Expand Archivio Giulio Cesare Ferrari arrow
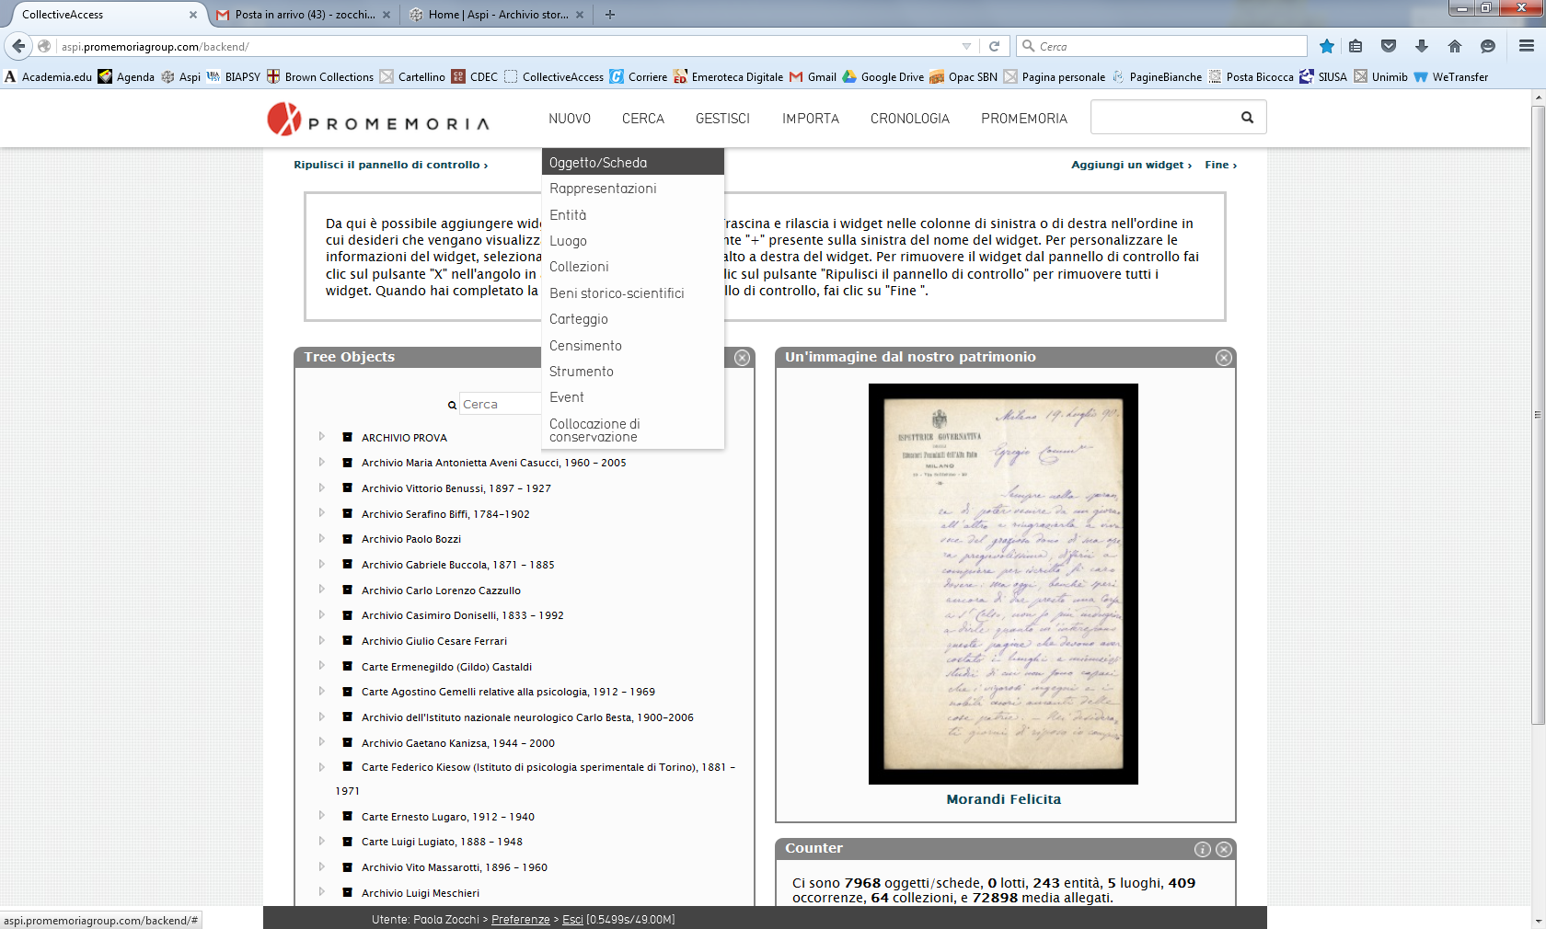 tap(321, 640)
